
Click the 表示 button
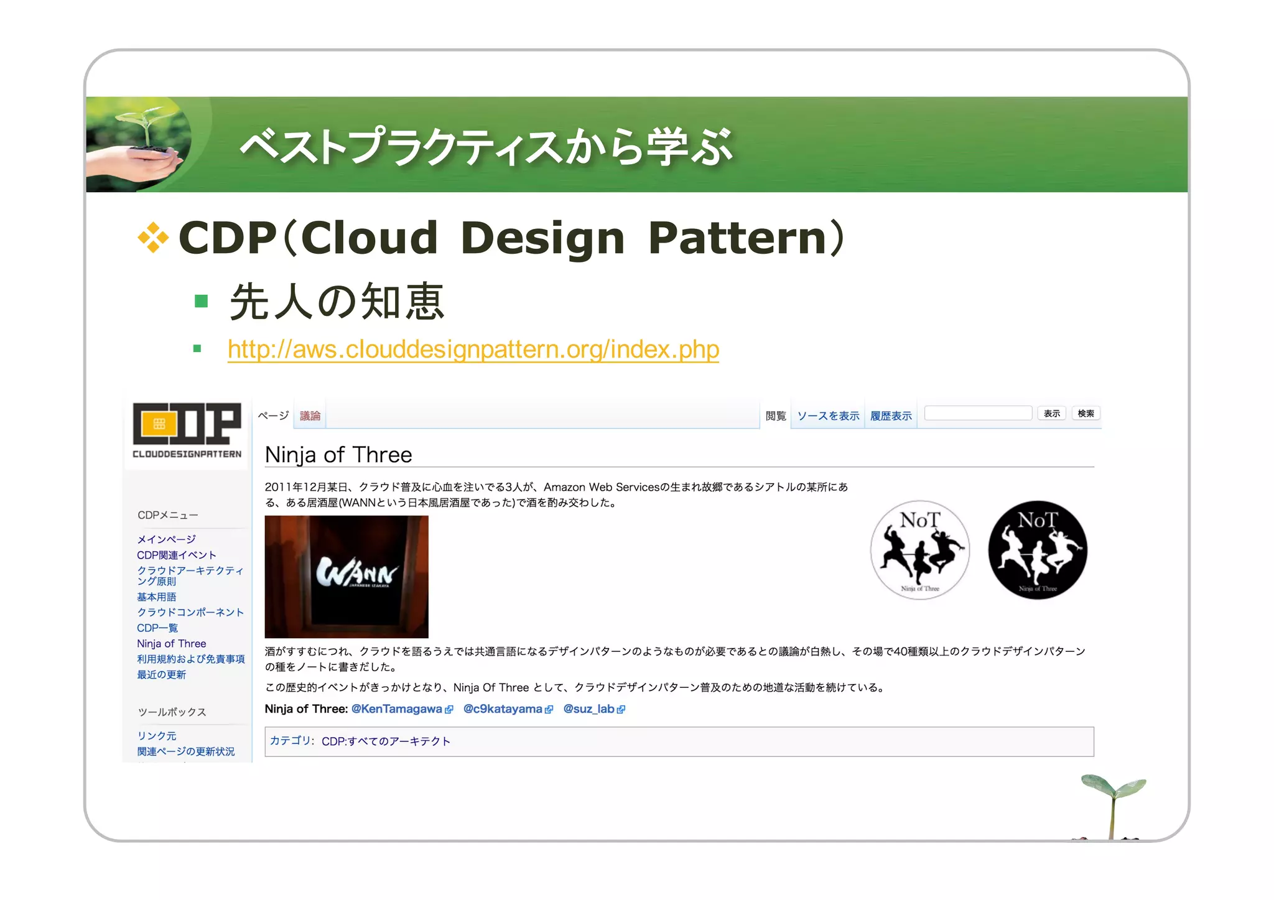click(x=1052, y=414)
